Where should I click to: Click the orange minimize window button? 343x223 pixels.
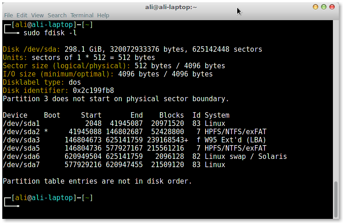tap(316, 7)
